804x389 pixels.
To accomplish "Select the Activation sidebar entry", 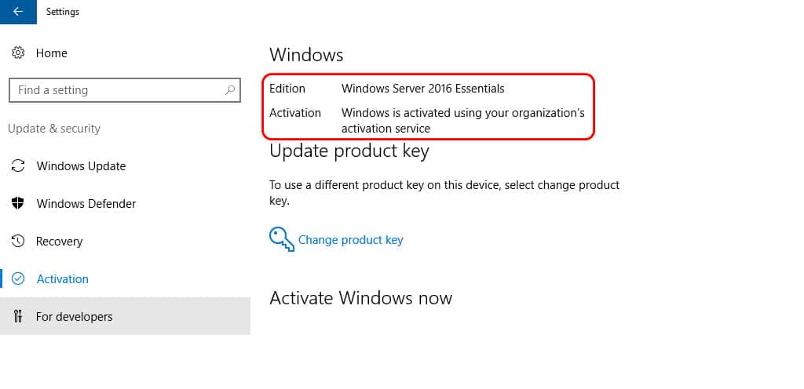I will (x=125, y=278).
